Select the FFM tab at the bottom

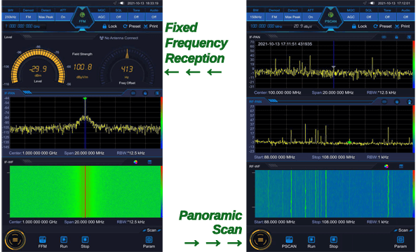point(42,242)
